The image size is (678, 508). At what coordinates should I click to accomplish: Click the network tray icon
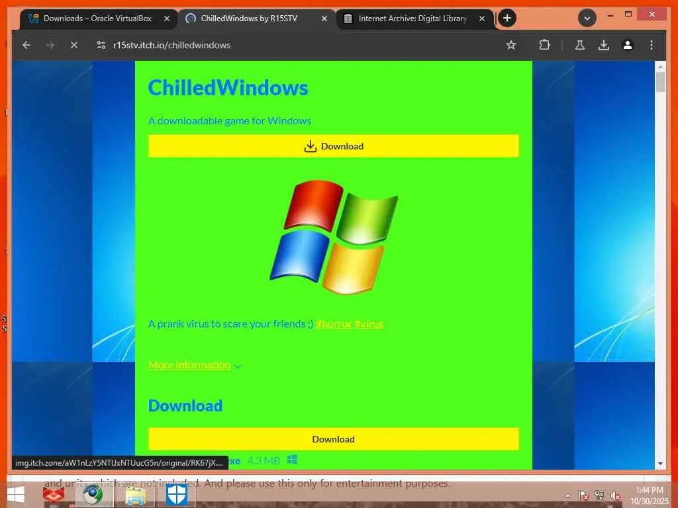point(600,495)
